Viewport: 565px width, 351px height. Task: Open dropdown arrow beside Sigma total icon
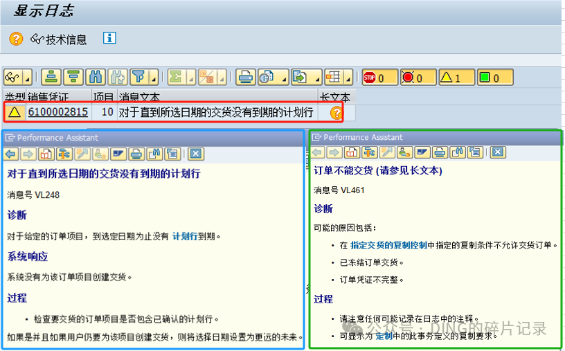191,77
